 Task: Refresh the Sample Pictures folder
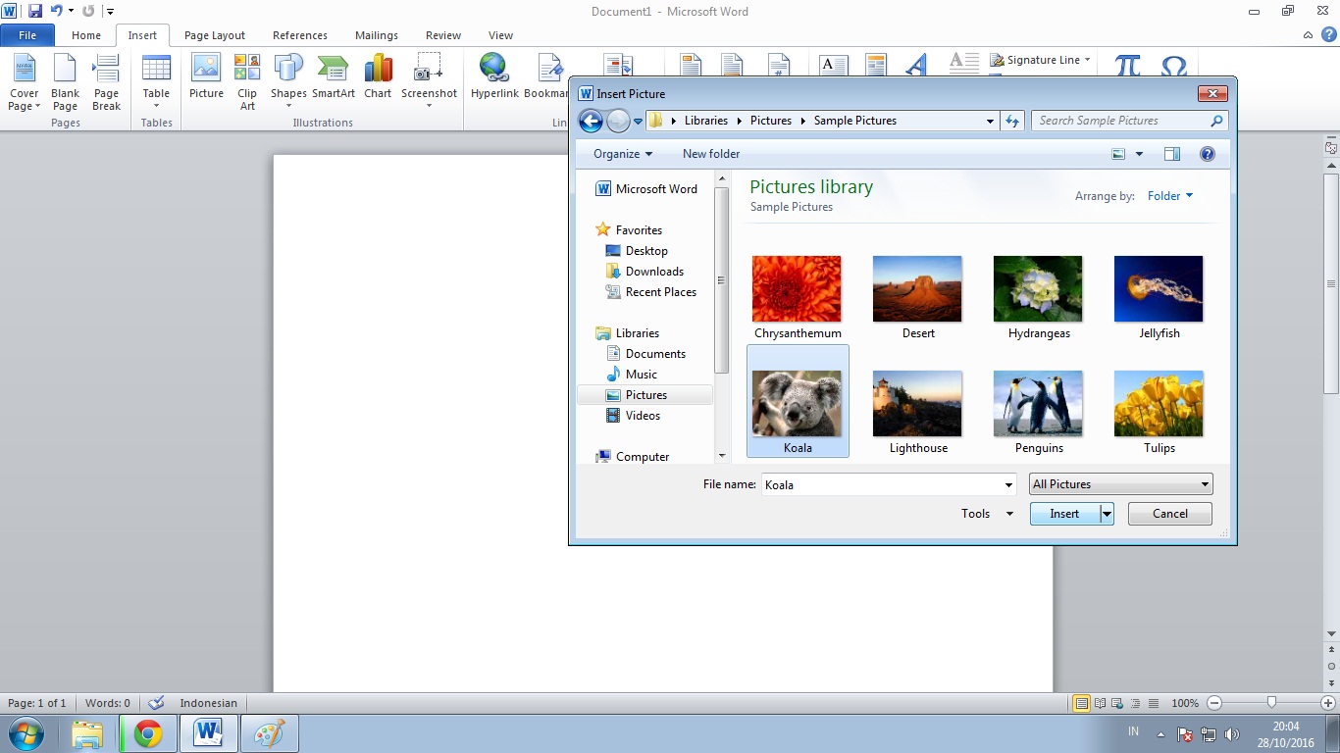coord(1013,121)
